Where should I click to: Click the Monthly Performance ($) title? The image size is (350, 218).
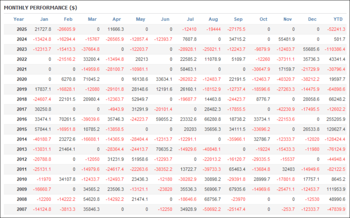point(40,7)
